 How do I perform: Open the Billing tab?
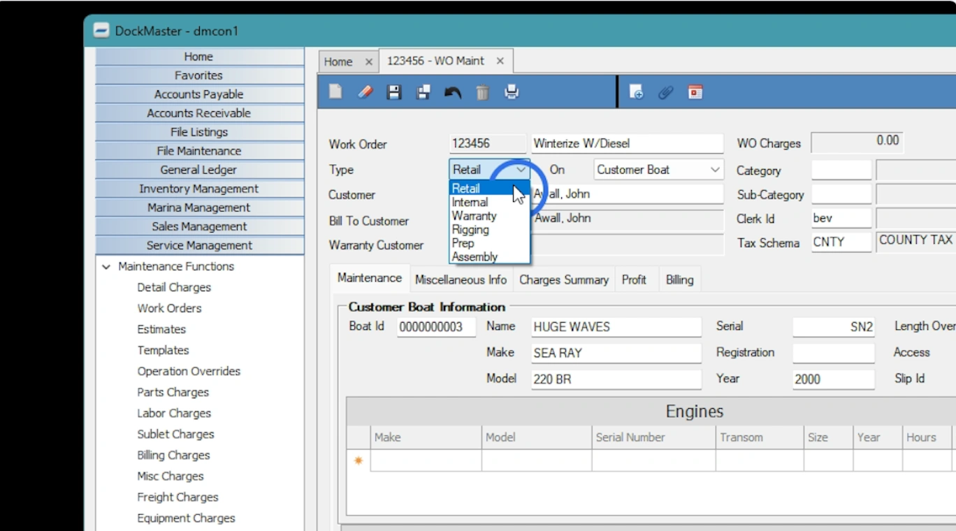point(679,279)
